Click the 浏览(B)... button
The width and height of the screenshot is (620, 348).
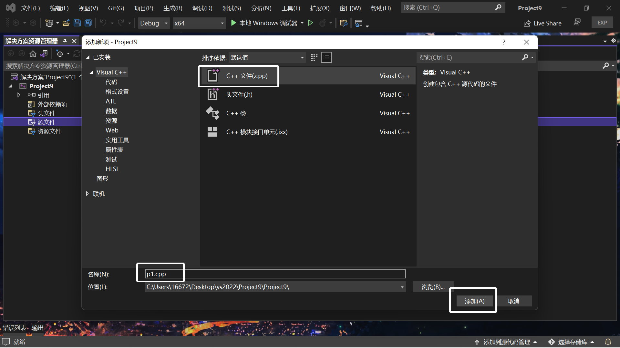pyautogui.click(x=433, y=287)
